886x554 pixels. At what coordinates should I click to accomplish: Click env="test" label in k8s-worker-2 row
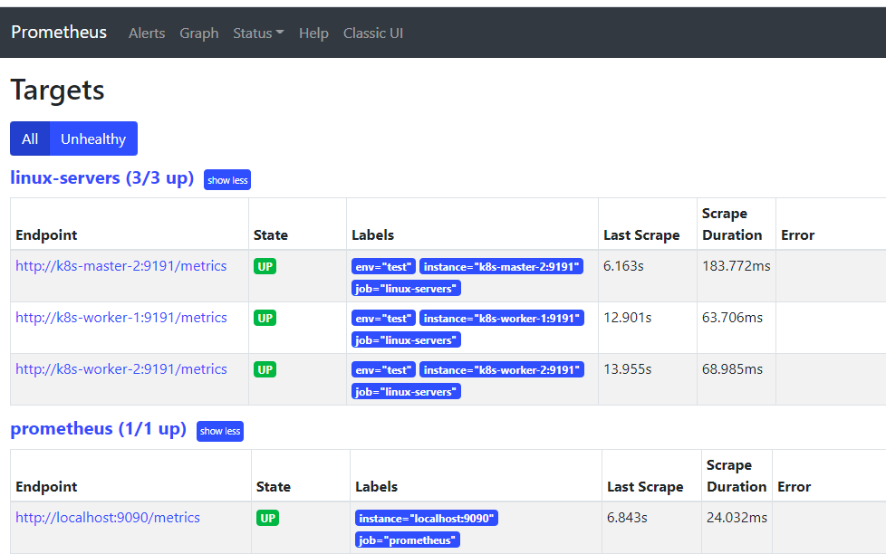coord(383,370)
